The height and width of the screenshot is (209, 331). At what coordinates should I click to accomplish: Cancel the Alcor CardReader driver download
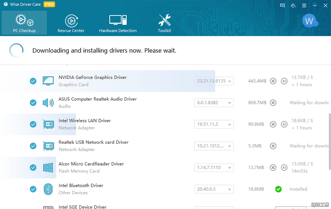[273, 168]
